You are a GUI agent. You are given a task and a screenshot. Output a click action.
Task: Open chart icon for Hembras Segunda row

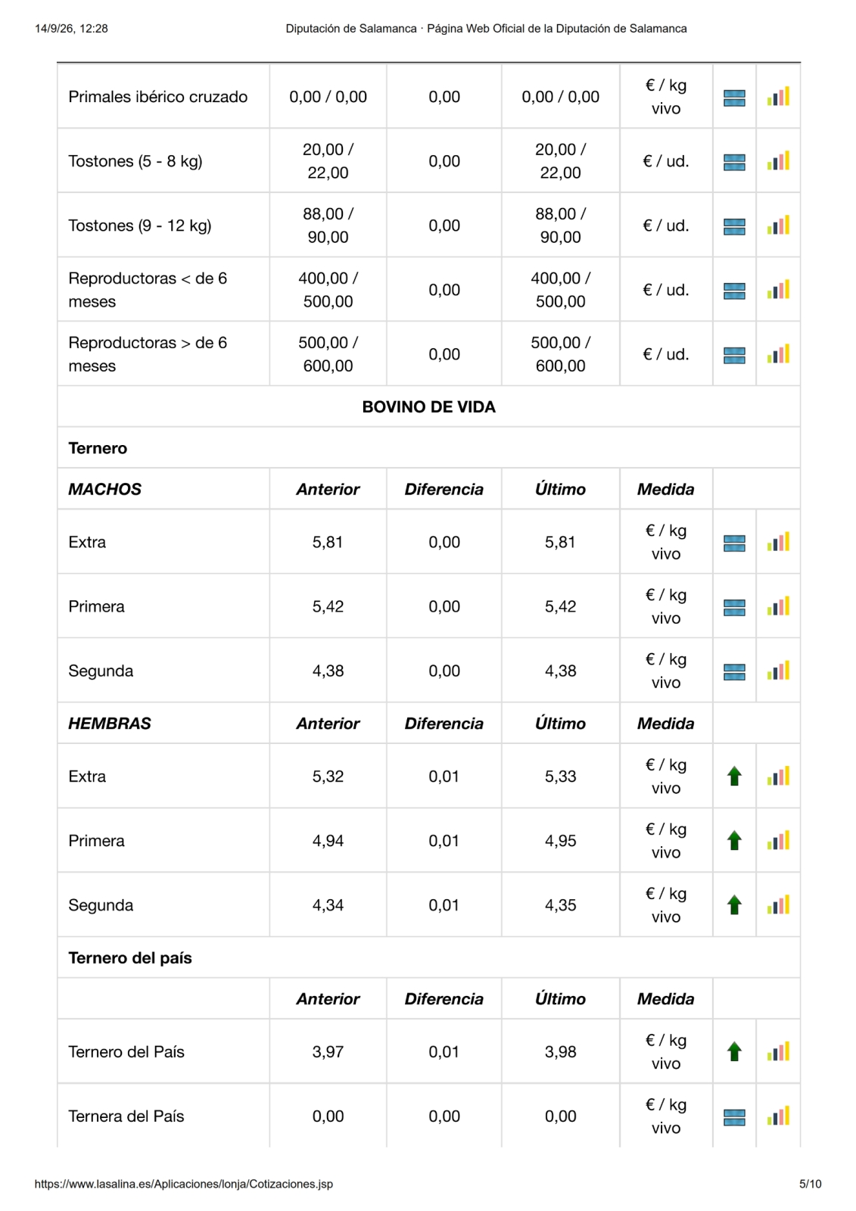[x=778, y=904]
